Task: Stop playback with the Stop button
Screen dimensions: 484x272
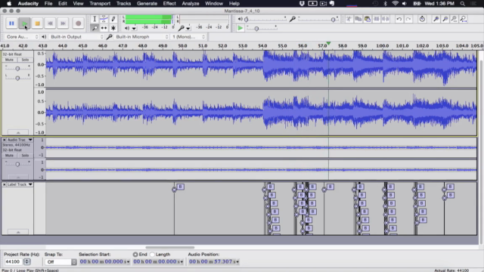Action: pyautogui.click(x=37, y=23)
